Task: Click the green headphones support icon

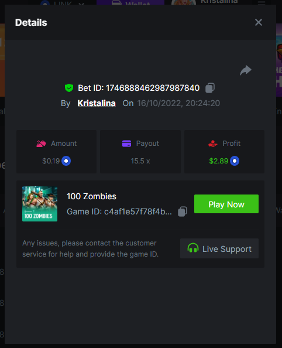Action: click(x=193, y=248)
